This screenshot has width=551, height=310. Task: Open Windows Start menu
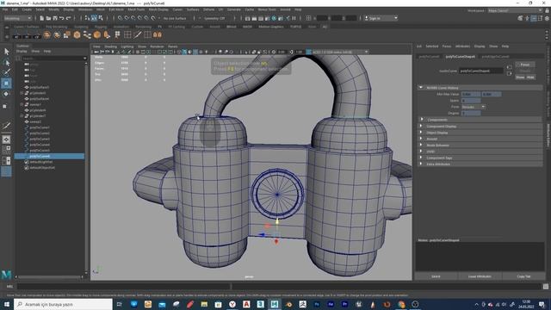(7, 304)
